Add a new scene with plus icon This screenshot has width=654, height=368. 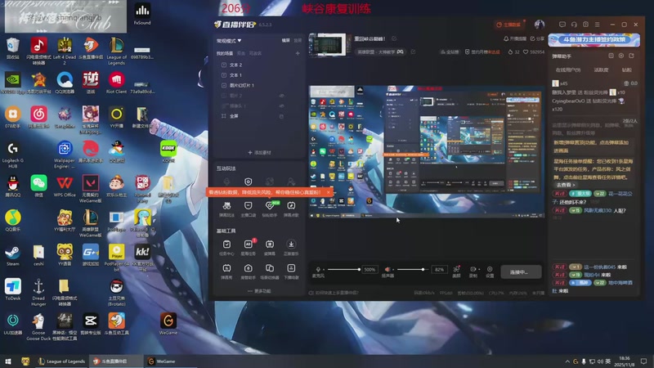click(298, 53)
